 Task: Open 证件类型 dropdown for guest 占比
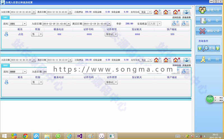click(x=116, y=34)
